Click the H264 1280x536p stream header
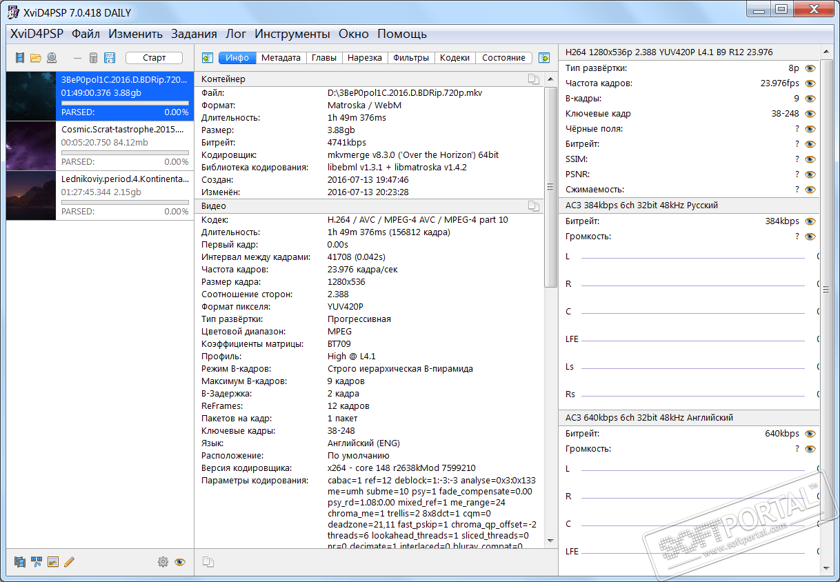This screenshot has height=582, width=840. coord(689,52)
